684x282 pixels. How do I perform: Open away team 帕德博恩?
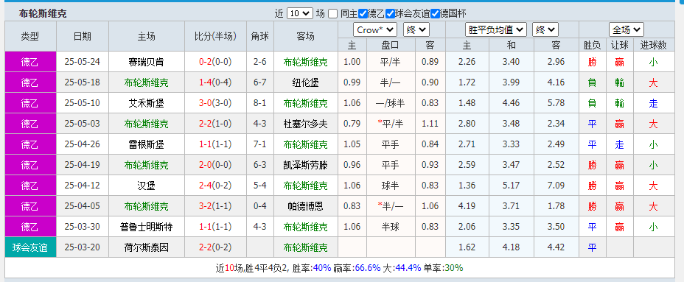tap(305, 206)
